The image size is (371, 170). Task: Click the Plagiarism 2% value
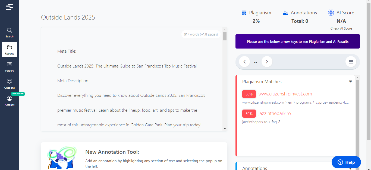[256, 21]
